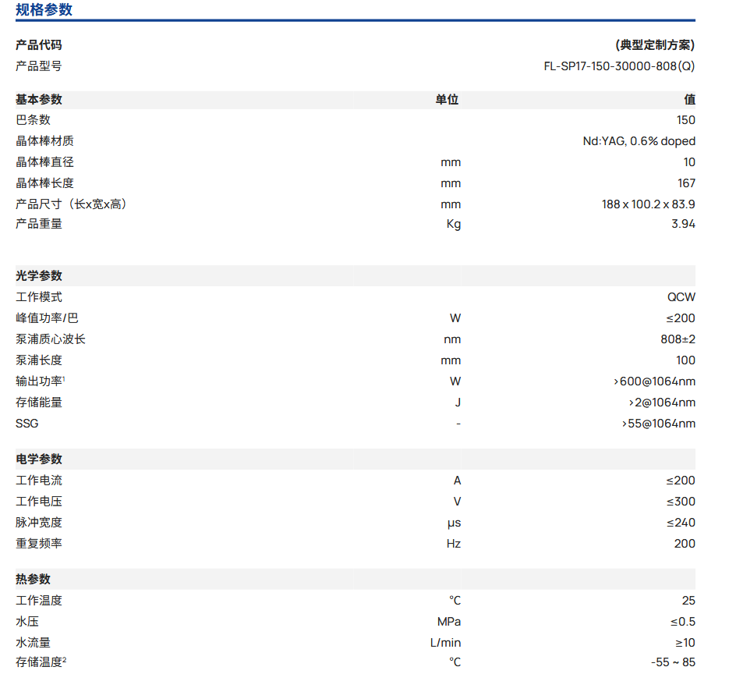
Task: Select the QCW working mode value
Action: tap(681, 297)
